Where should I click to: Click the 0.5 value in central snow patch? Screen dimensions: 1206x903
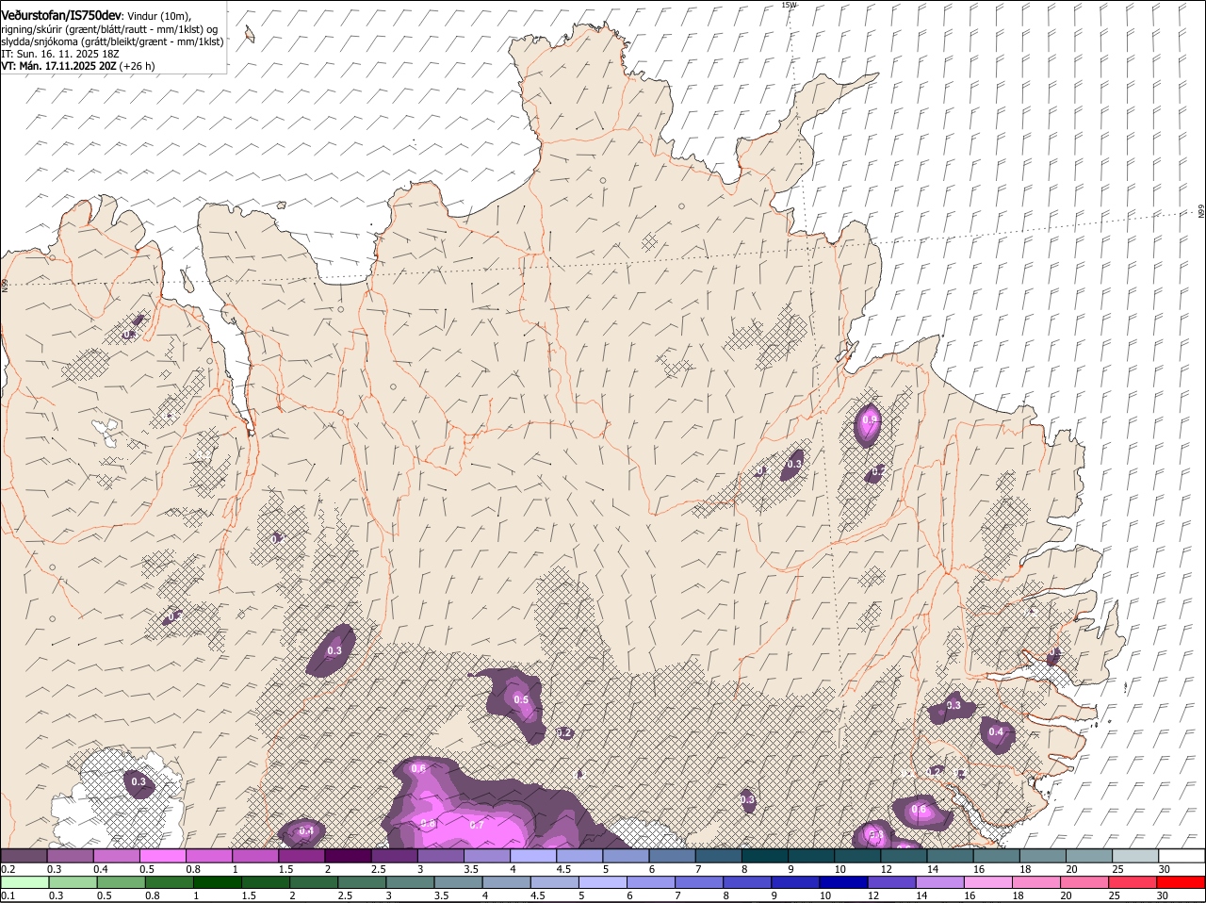click(521, 699)
